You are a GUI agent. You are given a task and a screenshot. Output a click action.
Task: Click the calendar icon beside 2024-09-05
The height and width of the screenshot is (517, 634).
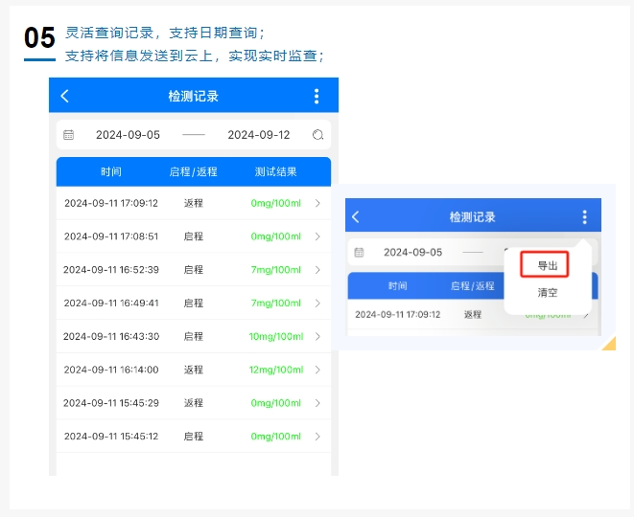[68, 135]
